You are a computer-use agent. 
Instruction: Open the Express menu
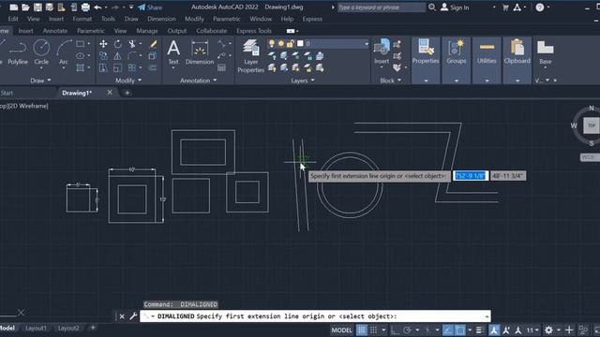pos(312,19)
